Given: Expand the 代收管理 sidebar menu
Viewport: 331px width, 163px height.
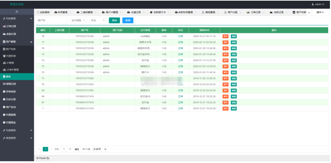Looking at the screenshot, I should pyautogui.click(x=17, y=19).
